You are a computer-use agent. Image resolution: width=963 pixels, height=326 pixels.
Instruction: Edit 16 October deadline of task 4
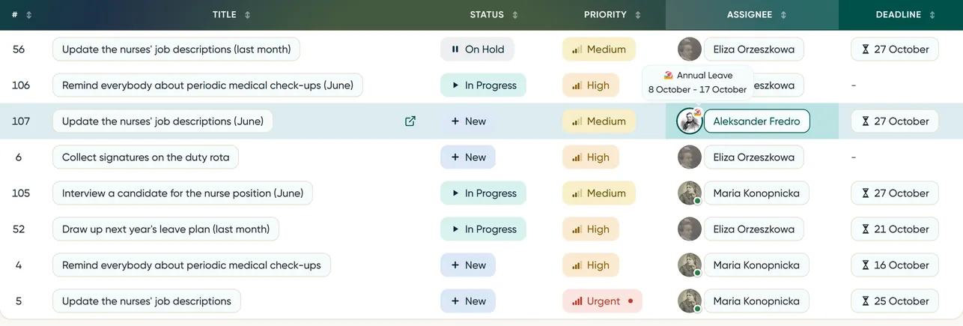click(895, 265)
